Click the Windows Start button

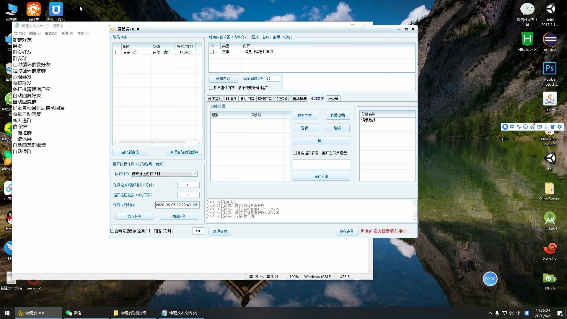(7, 313)
